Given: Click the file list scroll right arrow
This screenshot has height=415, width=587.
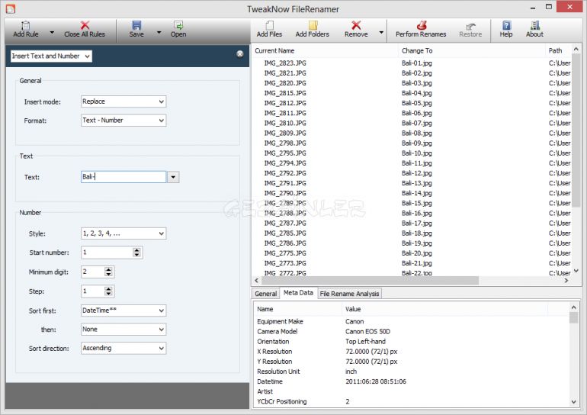Looking at the screenshot, I should click(x=566, y=281).
